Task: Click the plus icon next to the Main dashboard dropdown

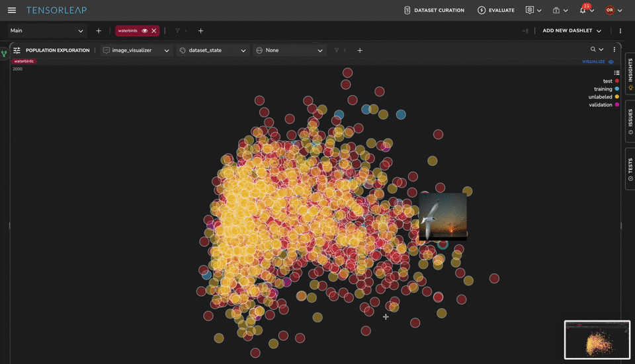Action: click(x=99, y=31)
